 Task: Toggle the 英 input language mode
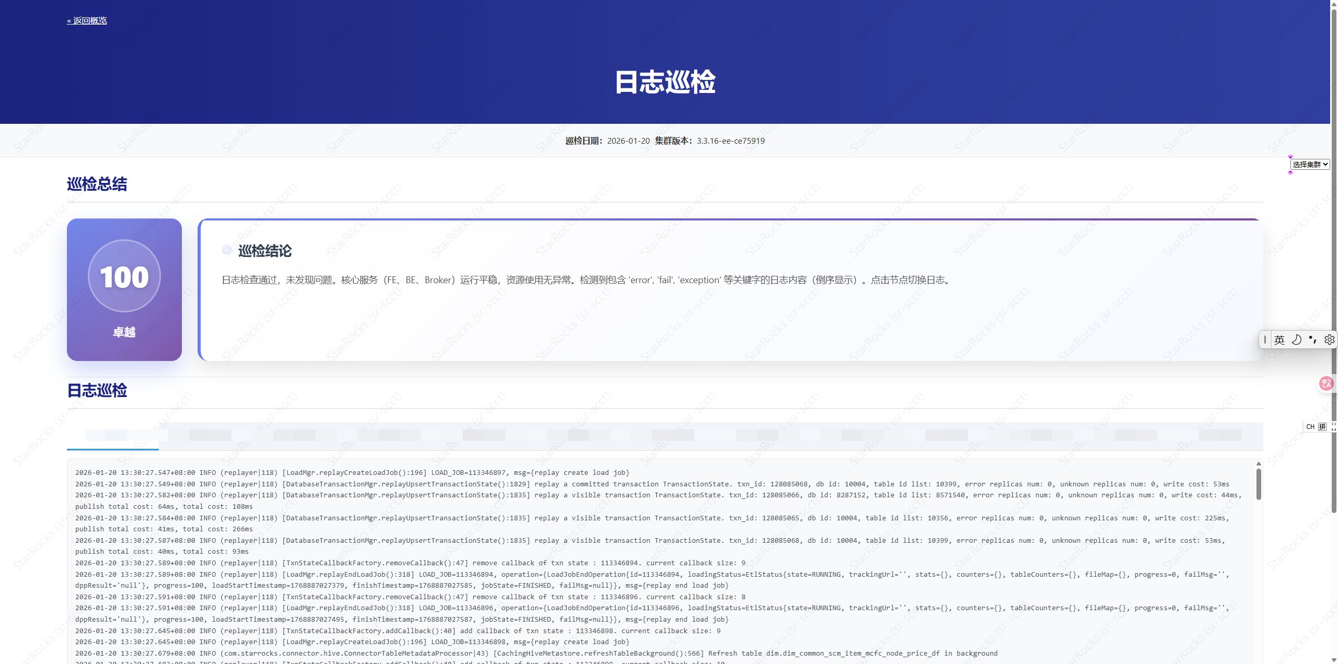(1279, 340)
